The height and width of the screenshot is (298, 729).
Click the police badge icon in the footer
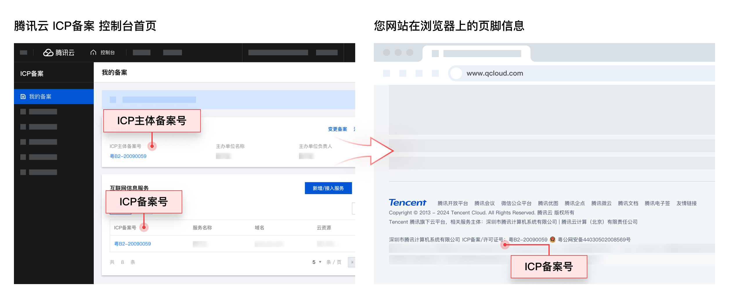tap(553, 240)
